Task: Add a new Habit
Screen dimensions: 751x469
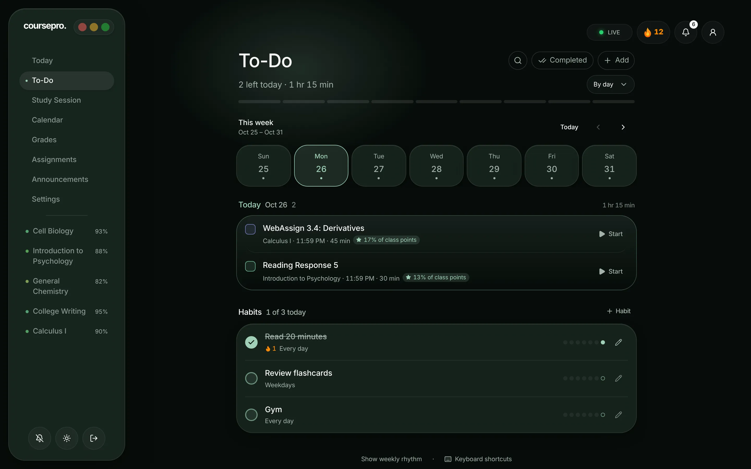Action: pos(619,311)
